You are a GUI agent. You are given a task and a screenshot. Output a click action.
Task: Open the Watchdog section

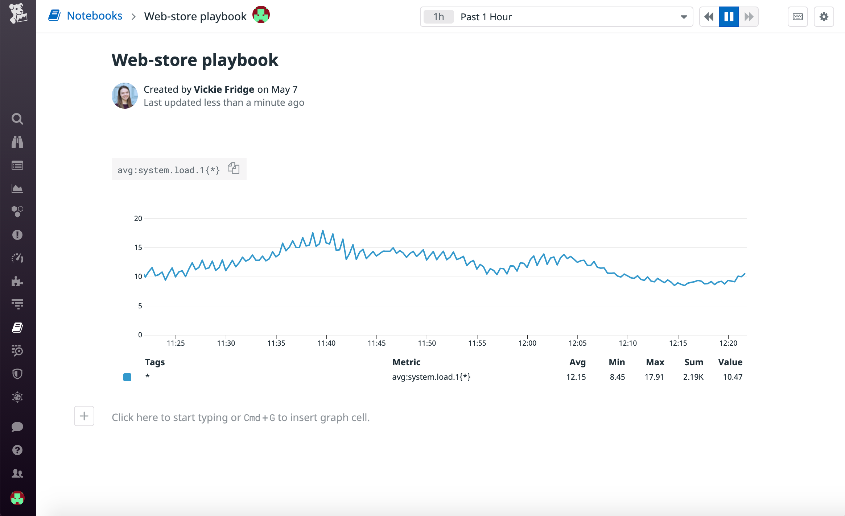click(x=17, y=142)
